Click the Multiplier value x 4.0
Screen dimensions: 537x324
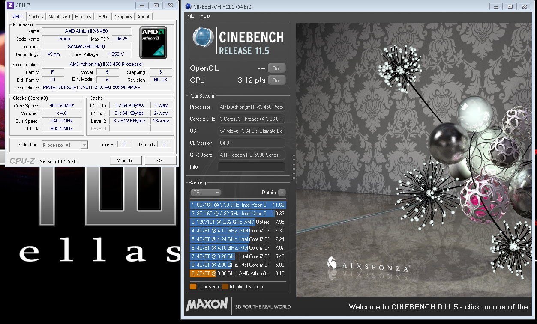tap(62, 113)
